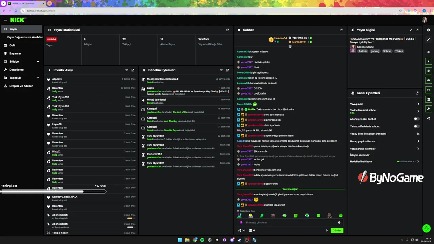Select Yayın in the left sidebar
The image size is (434, 244).
pyautogui.click(x=22, y=29)
